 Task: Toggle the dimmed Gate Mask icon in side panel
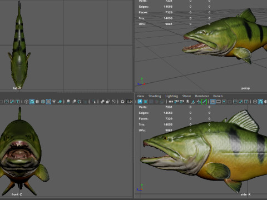[x=230, y=102]
